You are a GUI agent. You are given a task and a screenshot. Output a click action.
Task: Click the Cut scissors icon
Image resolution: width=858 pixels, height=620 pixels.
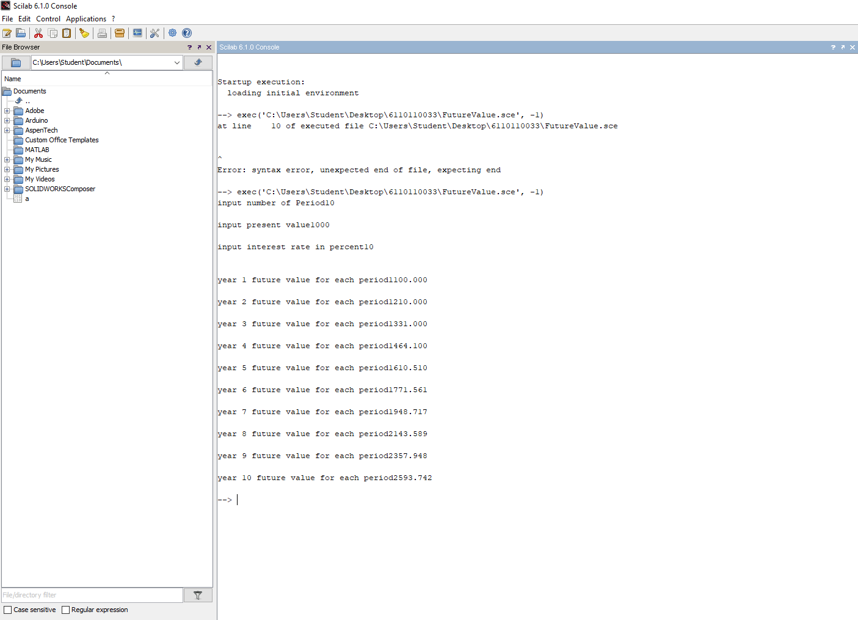tap(38, 33)
